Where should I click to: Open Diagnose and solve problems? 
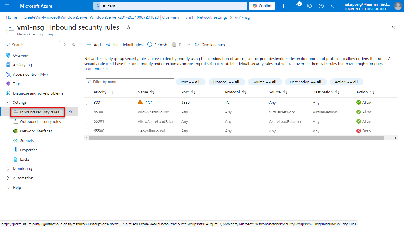38,93
